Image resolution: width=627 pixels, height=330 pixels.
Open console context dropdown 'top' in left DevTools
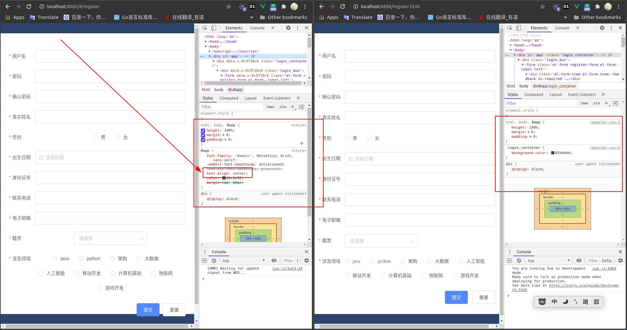[x=244, y=261]
